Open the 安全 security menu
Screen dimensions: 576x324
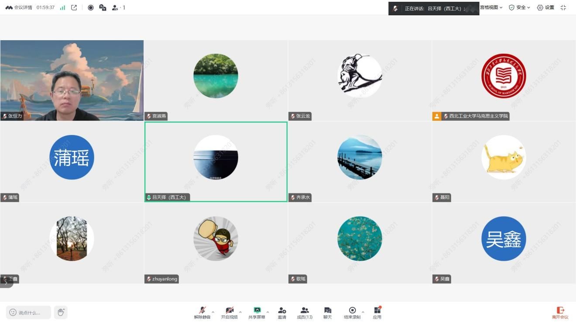pos(519,7)
